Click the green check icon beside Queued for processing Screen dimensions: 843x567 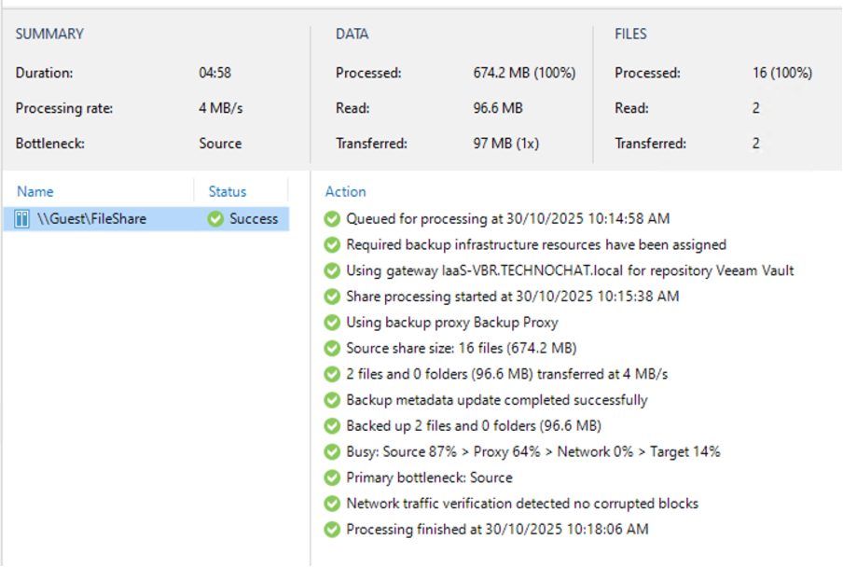[332, 219]
